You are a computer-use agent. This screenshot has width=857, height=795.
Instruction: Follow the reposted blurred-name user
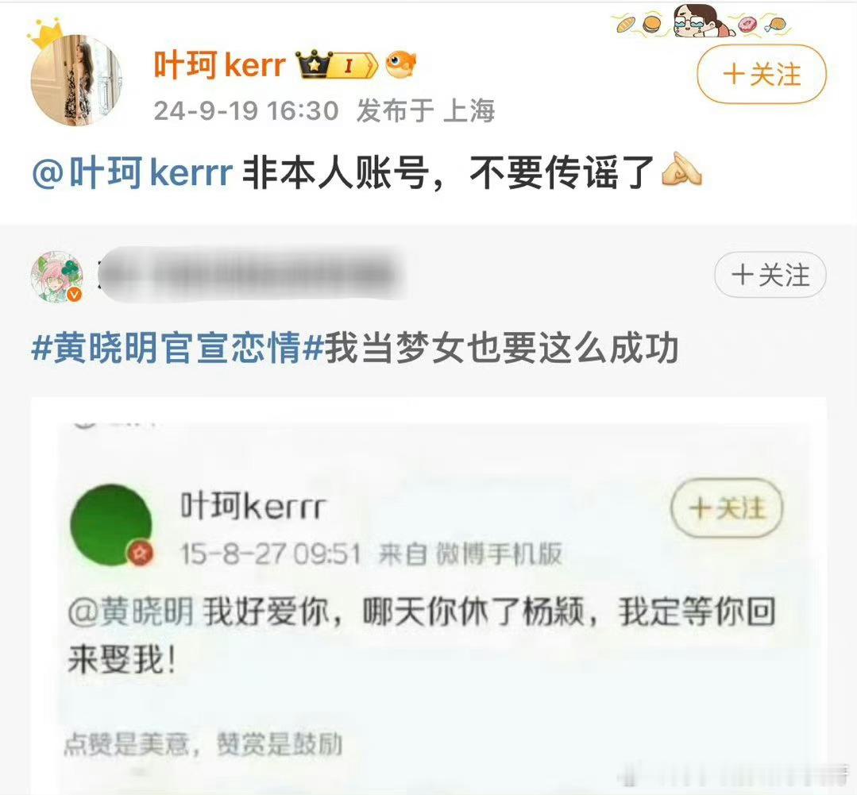pos(770,275)
